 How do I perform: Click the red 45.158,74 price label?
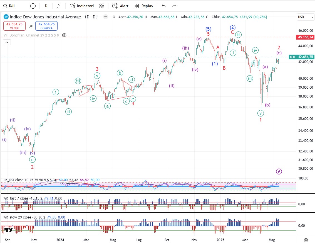pos(305,37)
